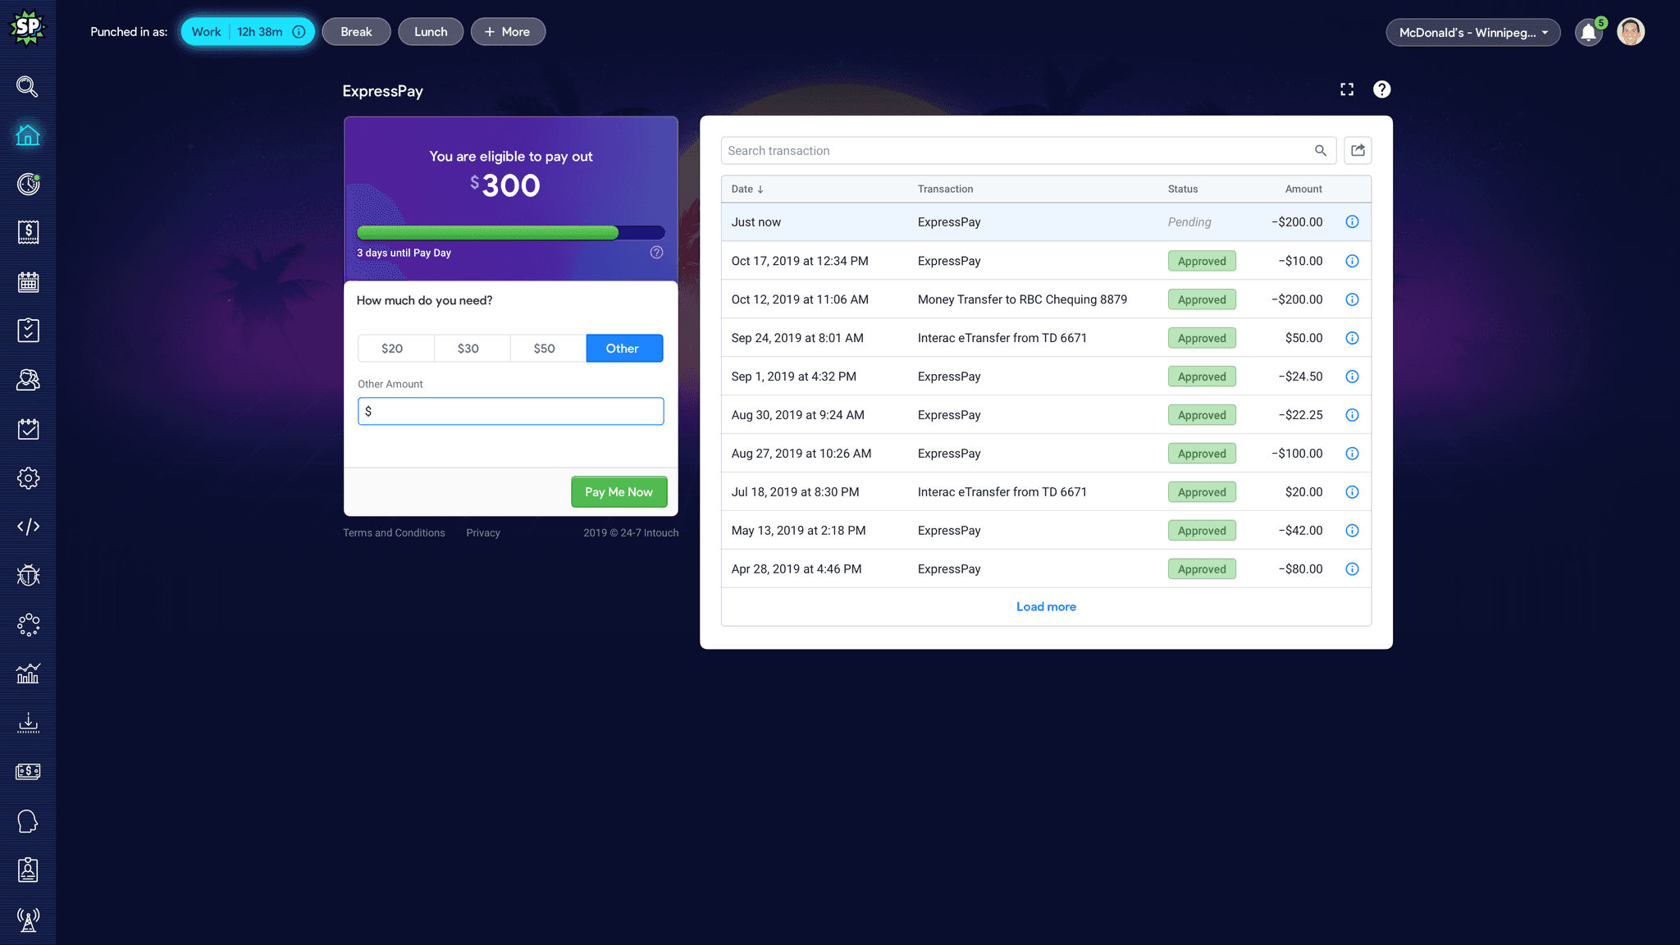Click the Pay Me Now button
The height and width of the screenshot is (945, 1680).
[619, 492]
